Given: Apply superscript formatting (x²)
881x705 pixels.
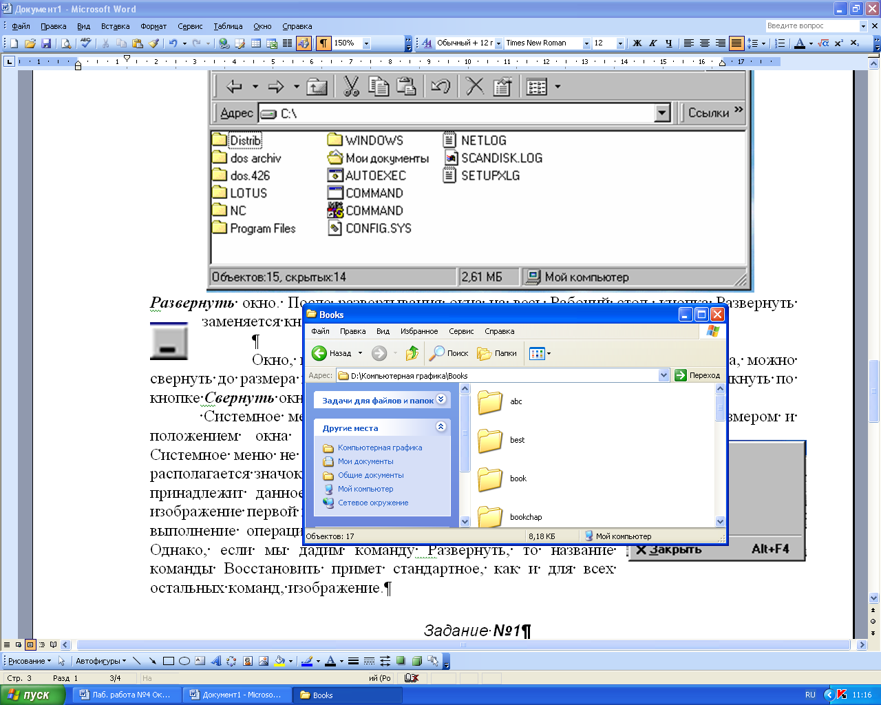Looking at the screenshot, I should coord(839,43).
